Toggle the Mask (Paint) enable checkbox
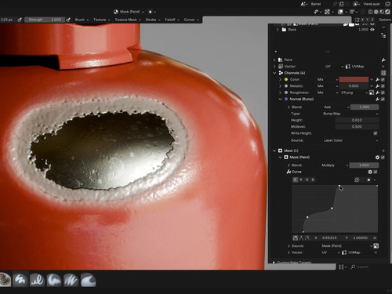Screen dimensions: 392x294 pos(383,158)
